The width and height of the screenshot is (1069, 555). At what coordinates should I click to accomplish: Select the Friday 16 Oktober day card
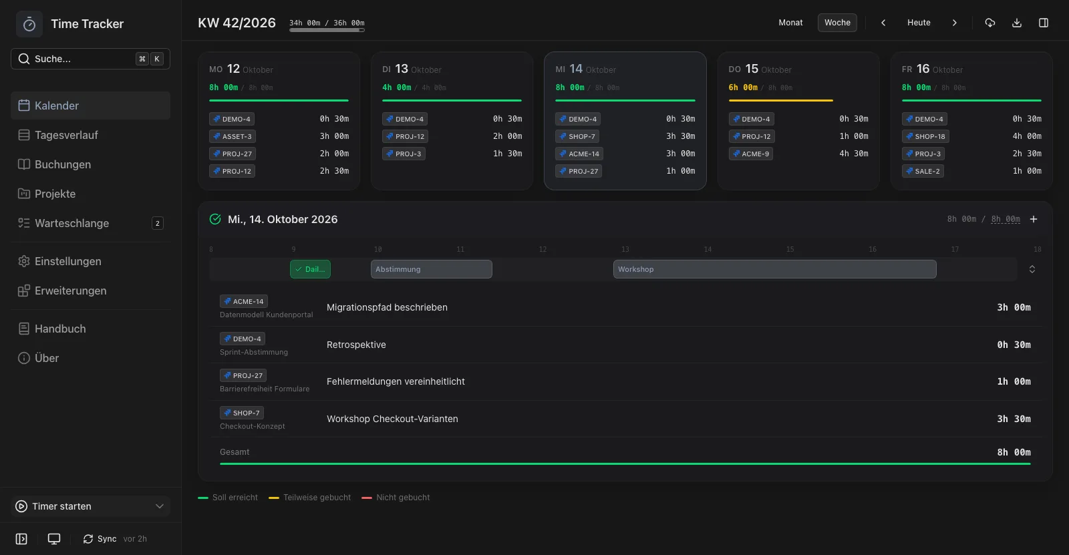[x=971, y=121]
